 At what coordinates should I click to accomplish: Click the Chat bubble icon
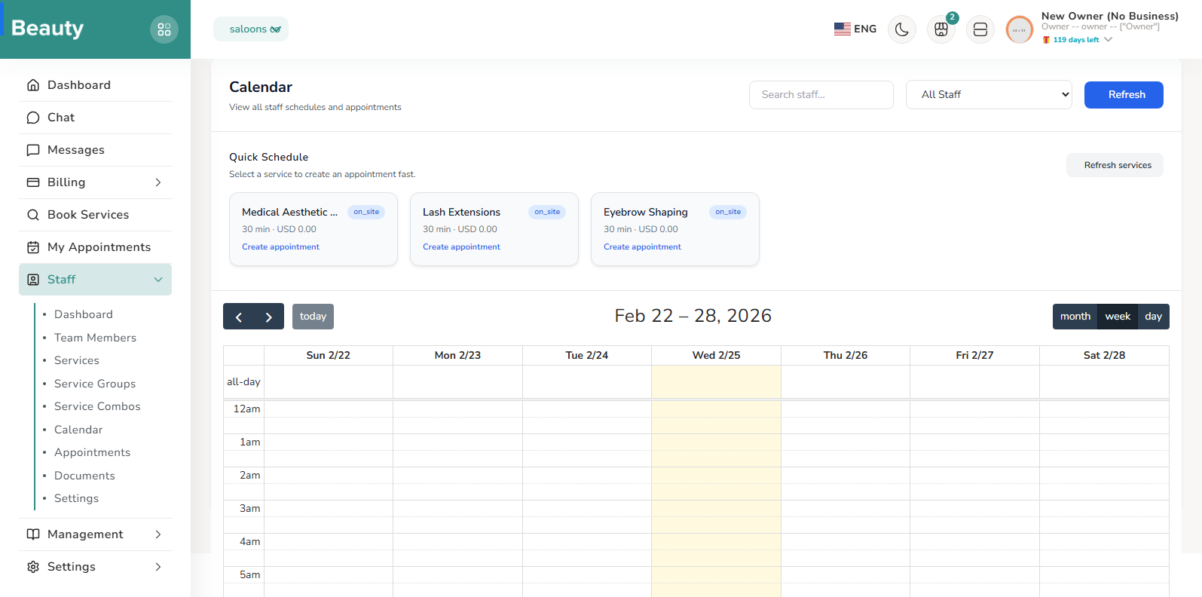tap(33, 118)
